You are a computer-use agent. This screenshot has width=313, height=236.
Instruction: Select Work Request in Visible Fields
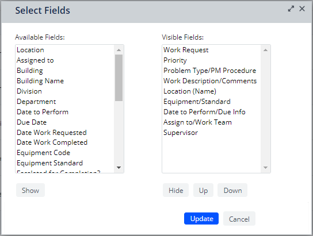[x=212, y=50]
